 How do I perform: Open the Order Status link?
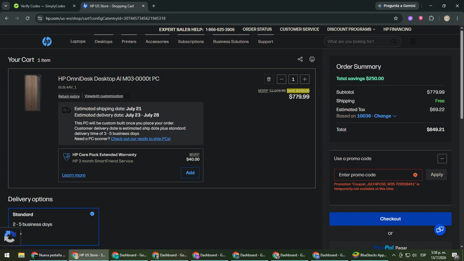(x=257, y=29)
